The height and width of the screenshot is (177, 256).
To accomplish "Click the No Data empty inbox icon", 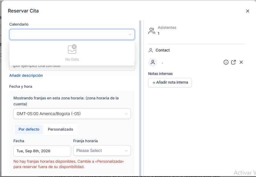I will click(x=72, y=49).
